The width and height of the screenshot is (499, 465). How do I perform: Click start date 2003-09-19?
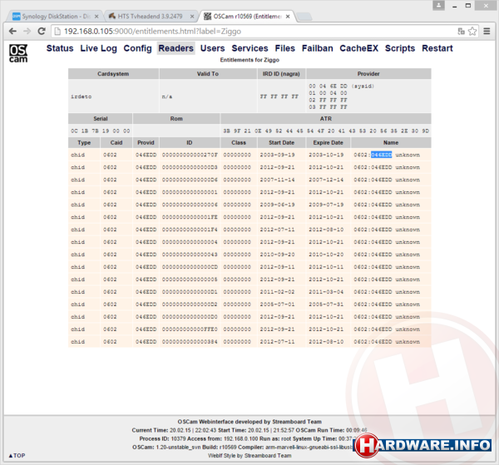[x=277, y=155]
